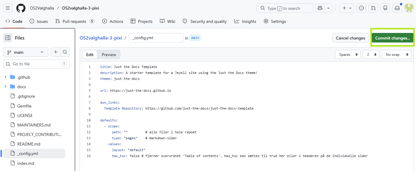Expand the Copilot dropdown arrow
Screen dimensions: 416x171
(328, 8)
